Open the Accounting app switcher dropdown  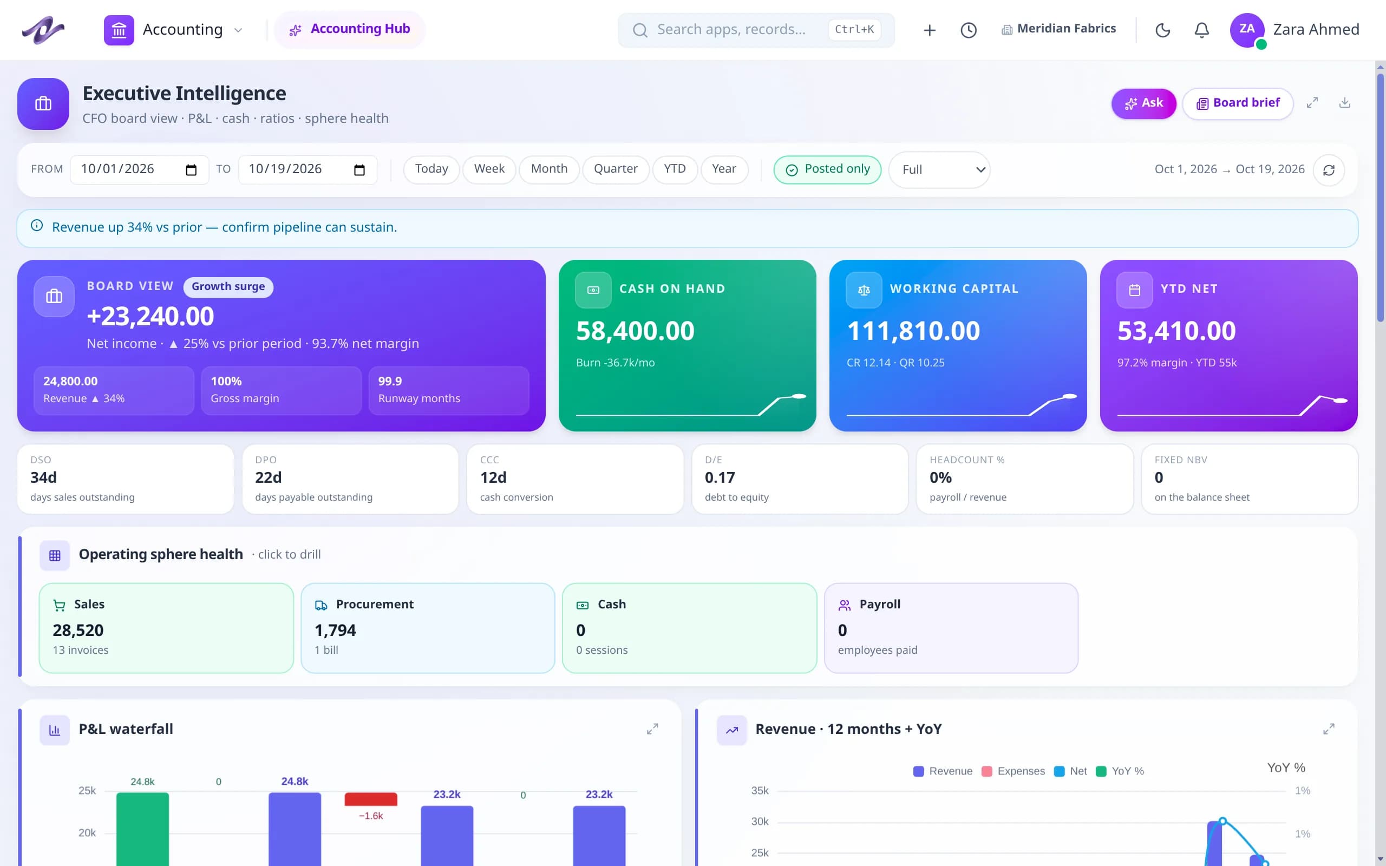click(x=174, y=30)
